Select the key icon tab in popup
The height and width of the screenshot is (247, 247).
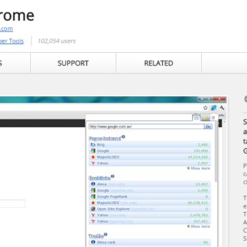click(x=206, y=118)
